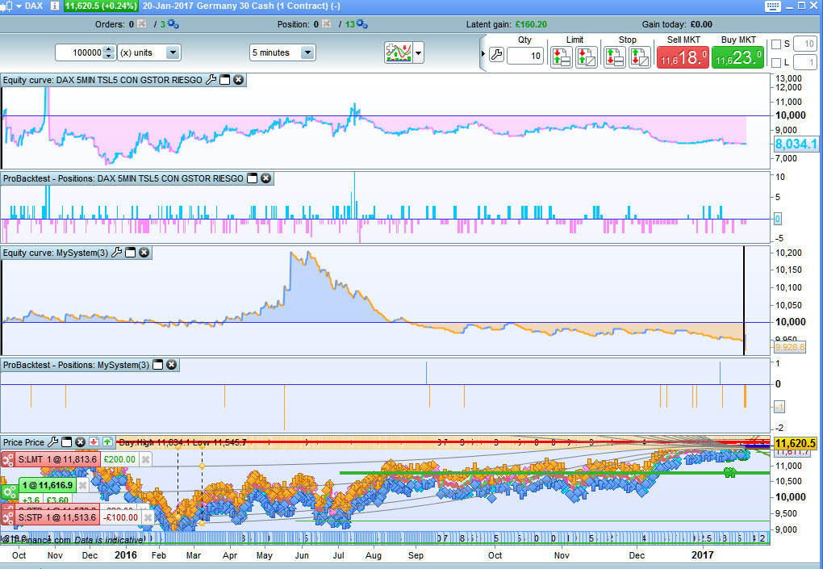Open the order panel wrench settings
This screenshot has width=823, height=569.
click(496, 56)
